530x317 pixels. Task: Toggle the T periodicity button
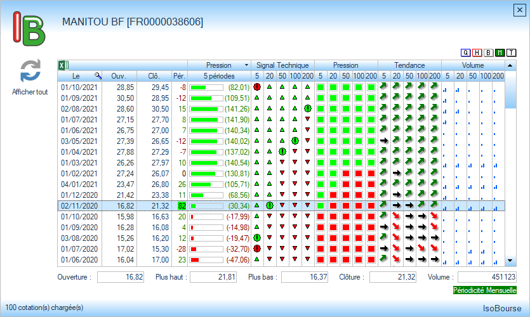click(511, 53)
